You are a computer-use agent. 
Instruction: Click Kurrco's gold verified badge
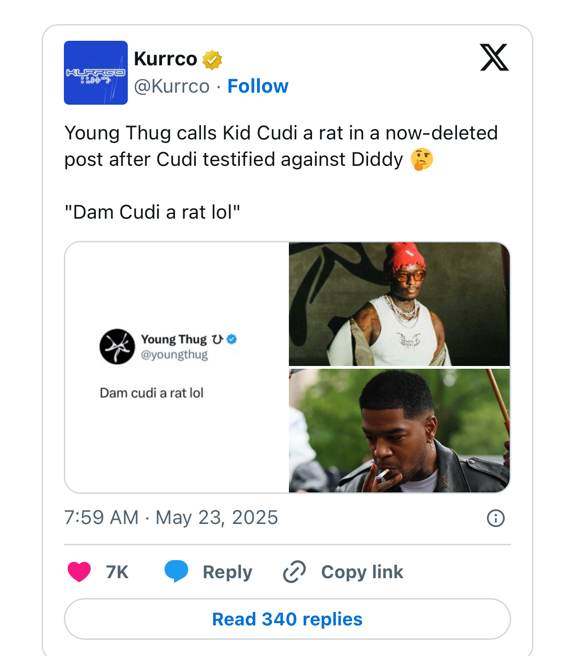tap(212, 60)
